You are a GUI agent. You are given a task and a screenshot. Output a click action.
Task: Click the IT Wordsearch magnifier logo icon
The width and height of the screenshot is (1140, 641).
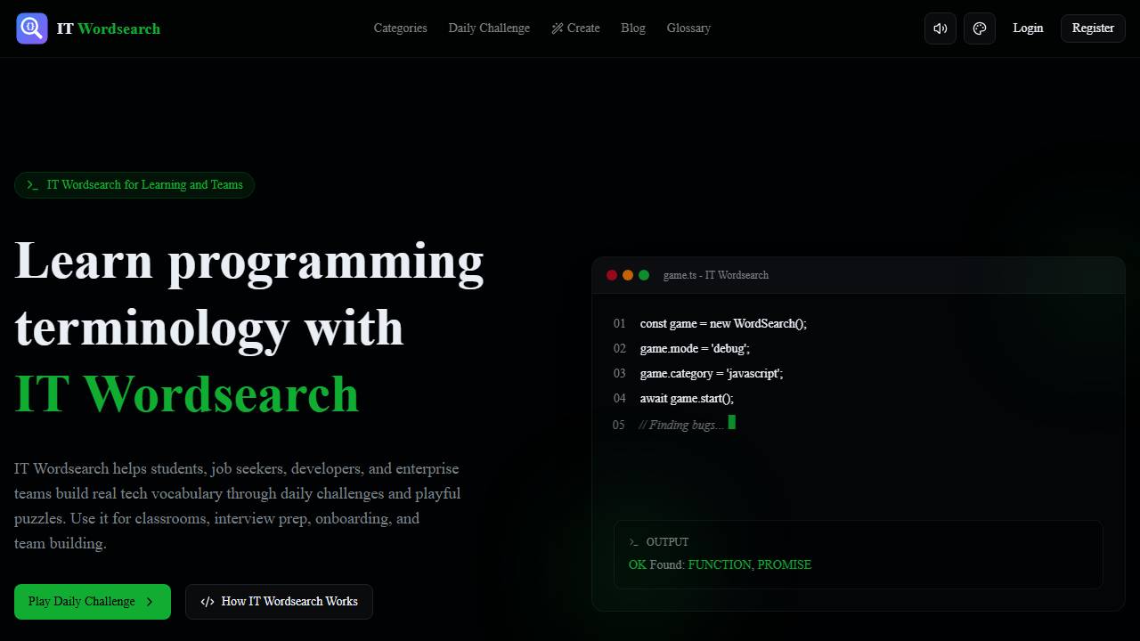pos(31,28)
